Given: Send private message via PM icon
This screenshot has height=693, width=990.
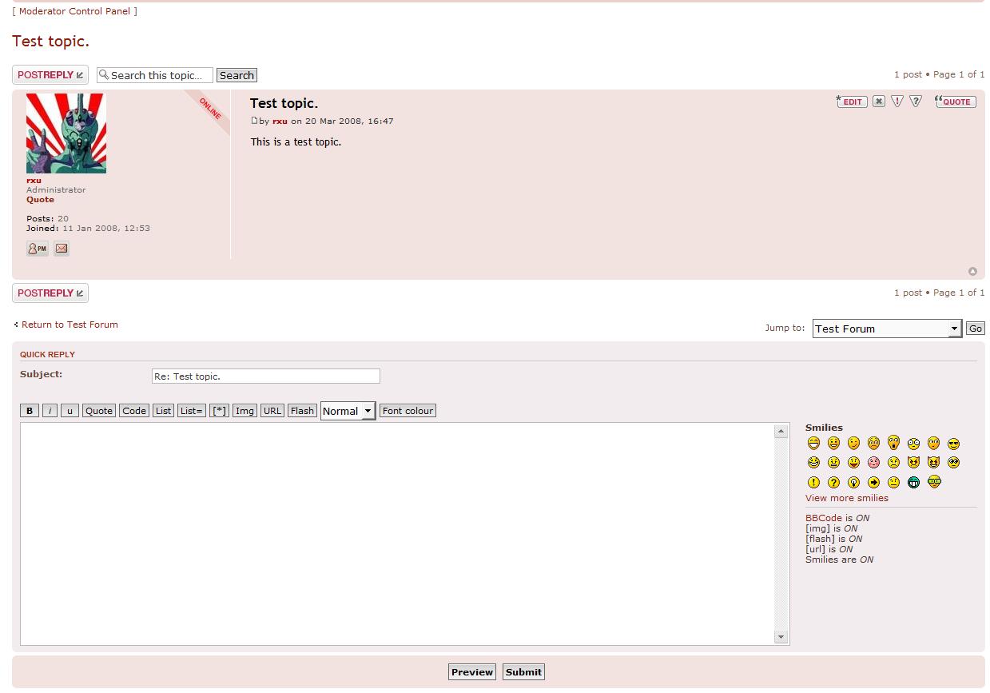Looking at the screenshot, I should (x=38, y=249).
